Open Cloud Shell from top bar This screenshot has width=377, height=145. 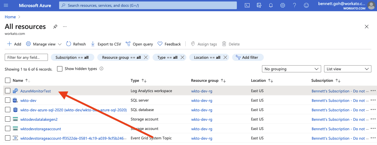(247, 5)
